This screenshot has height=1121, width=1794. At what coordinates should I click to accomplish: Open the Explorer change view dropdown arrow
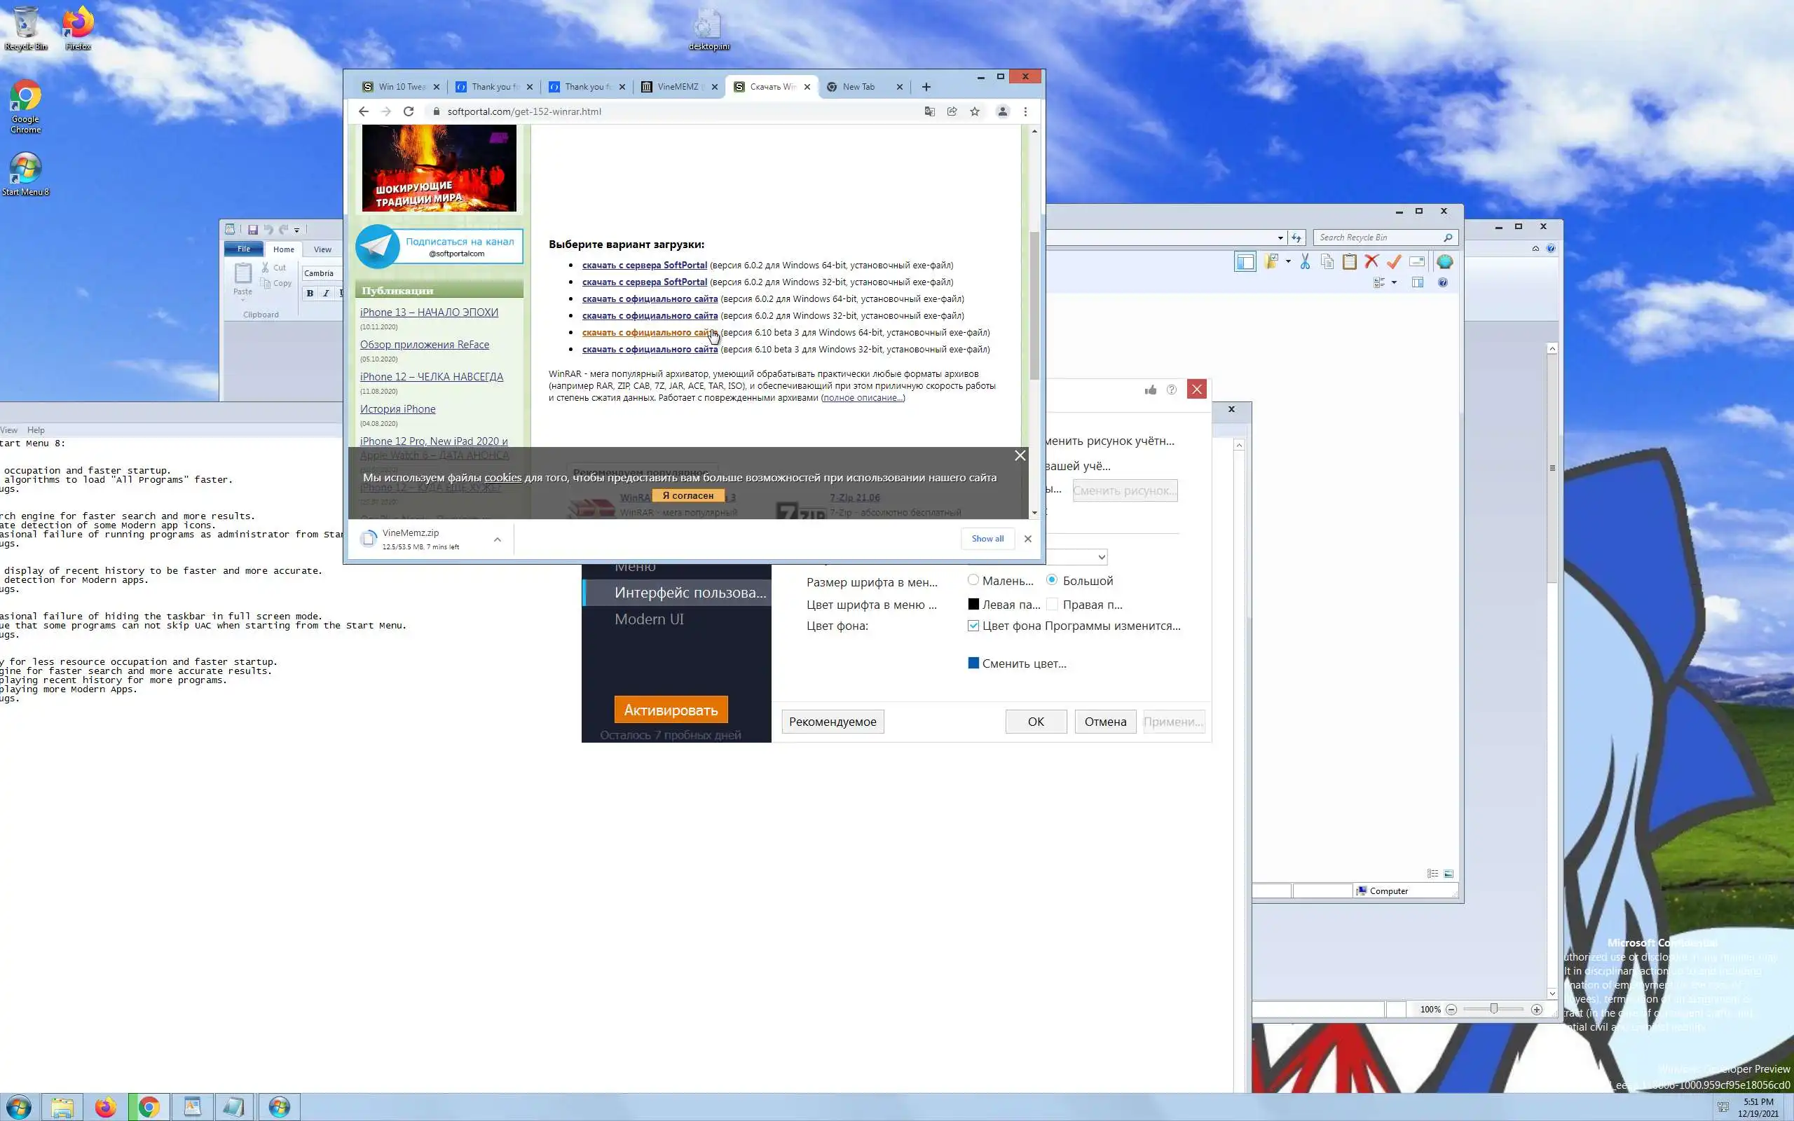[x=1394, y=282]
